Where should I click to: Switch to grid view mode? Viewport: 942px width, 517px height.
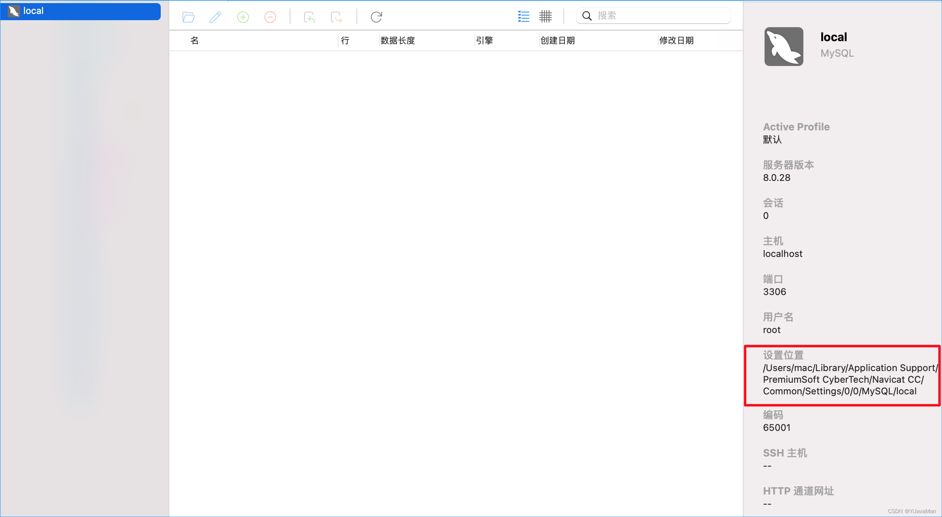545,16
